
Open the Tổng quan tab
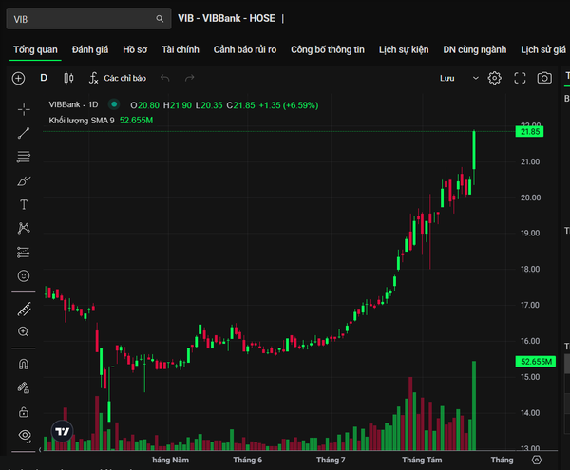click(x=35, y=49)
